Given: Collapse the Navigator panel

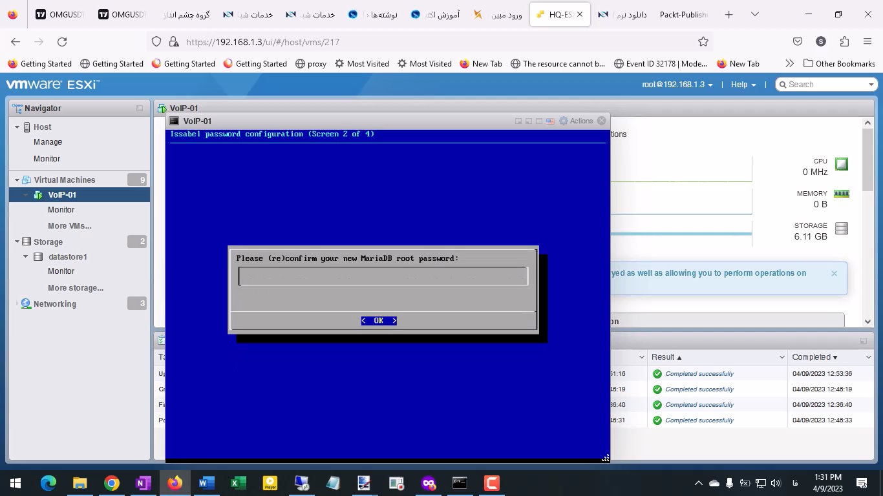Looking at the screenshot, I should (140, 108).
